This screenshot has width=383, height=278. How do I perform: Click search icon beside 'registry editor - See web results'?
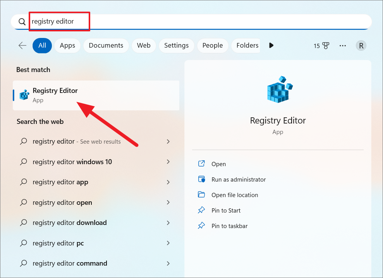24,141
